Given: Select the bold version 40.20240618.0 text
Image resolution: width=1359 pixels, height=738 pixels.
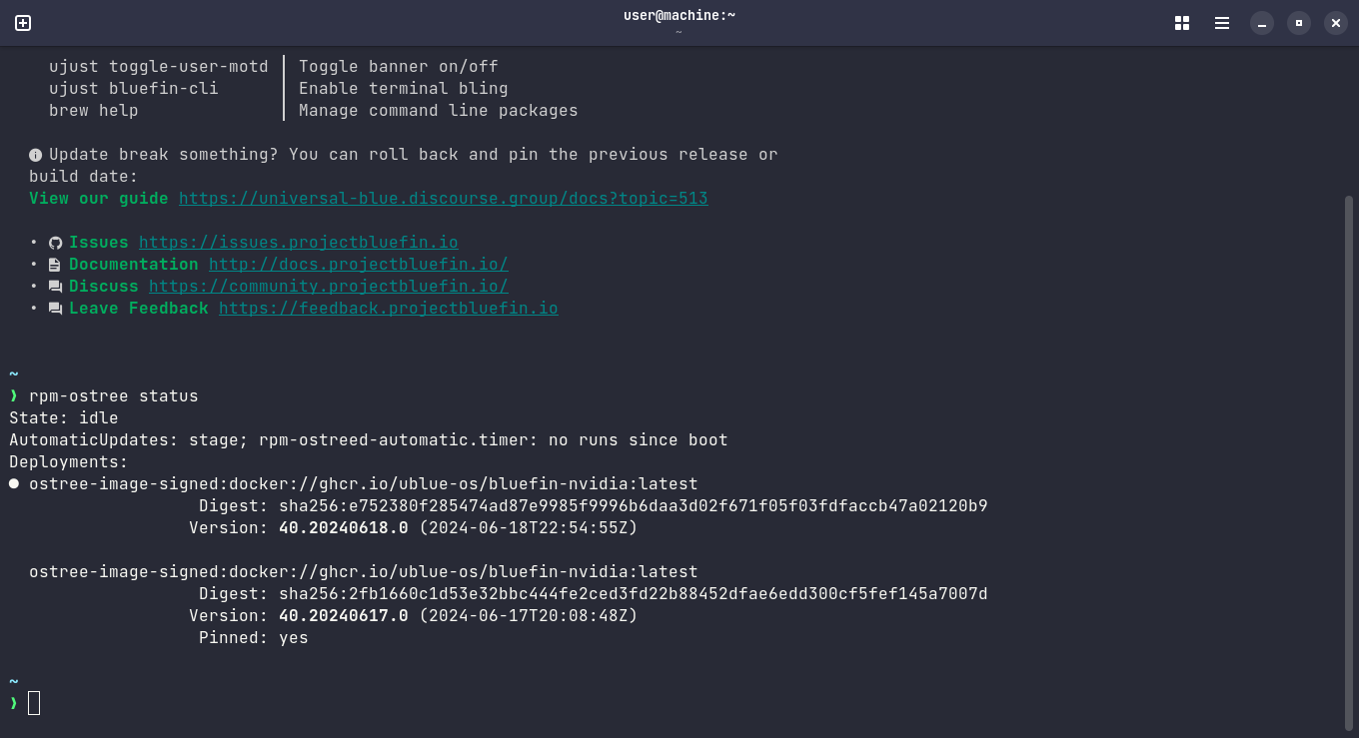Looking at the screenshot, I should coord(343,527).
